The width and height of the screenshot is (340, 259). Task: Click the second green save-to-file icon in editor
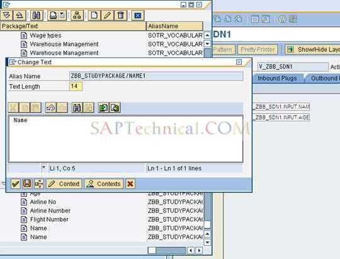[x=115, y=107]
